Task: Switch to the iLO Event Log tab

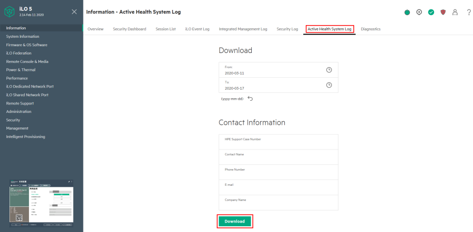Action: click(197, 29)
